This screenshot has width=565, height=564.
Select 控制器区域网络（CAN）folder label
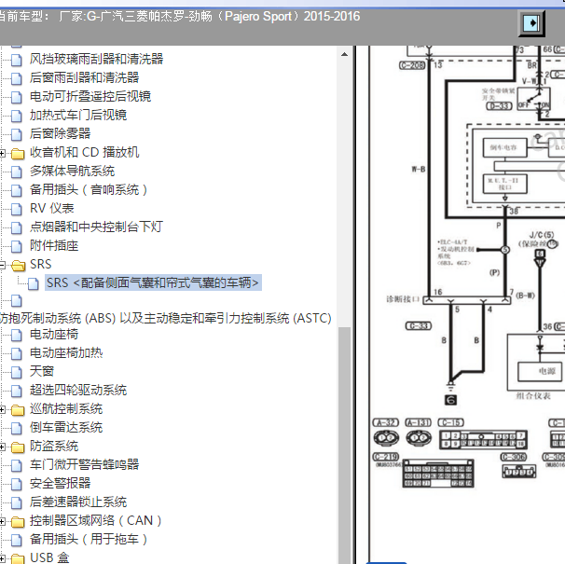tap(95, 521)
